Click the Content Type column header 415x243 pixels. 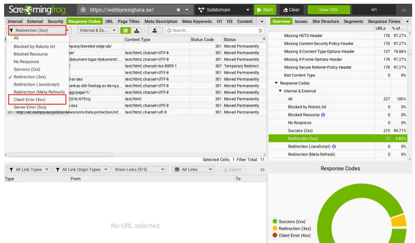157,40
